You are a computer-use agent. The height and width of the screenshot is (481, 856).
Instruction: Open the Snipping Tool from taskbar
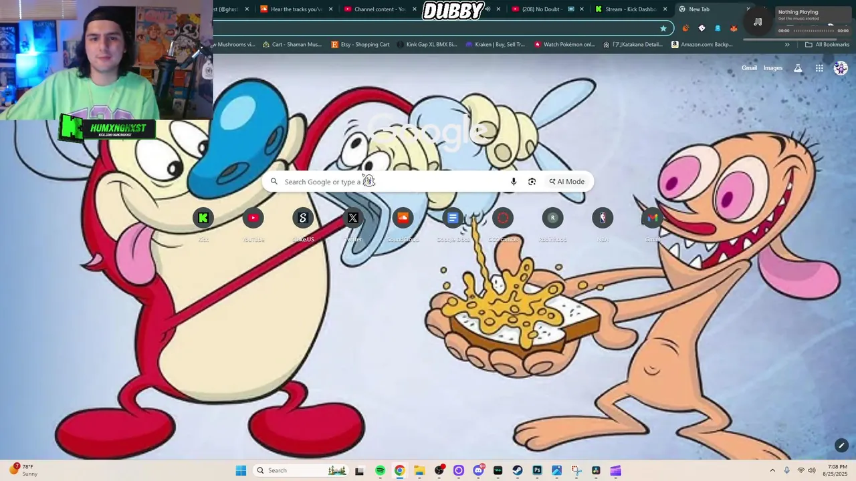[576, 470]
